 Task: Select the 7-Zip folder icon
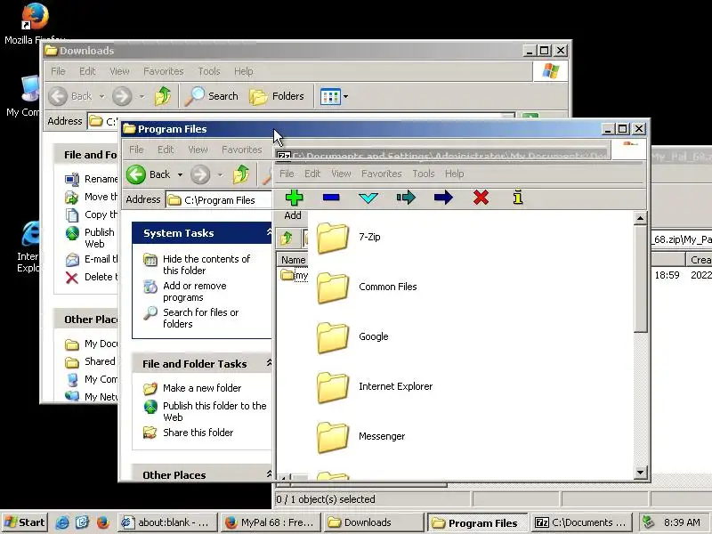tap(333, 238)
